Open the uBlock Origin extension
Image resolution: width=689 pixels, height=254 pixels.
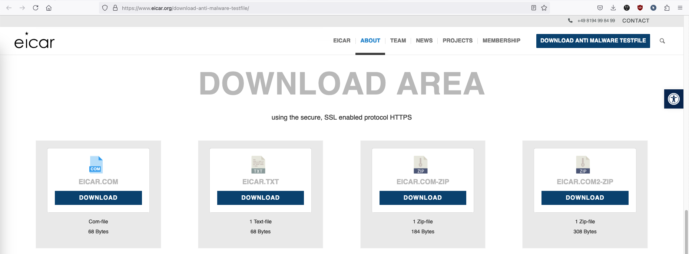pyautogui.click(x=640, y=8)
